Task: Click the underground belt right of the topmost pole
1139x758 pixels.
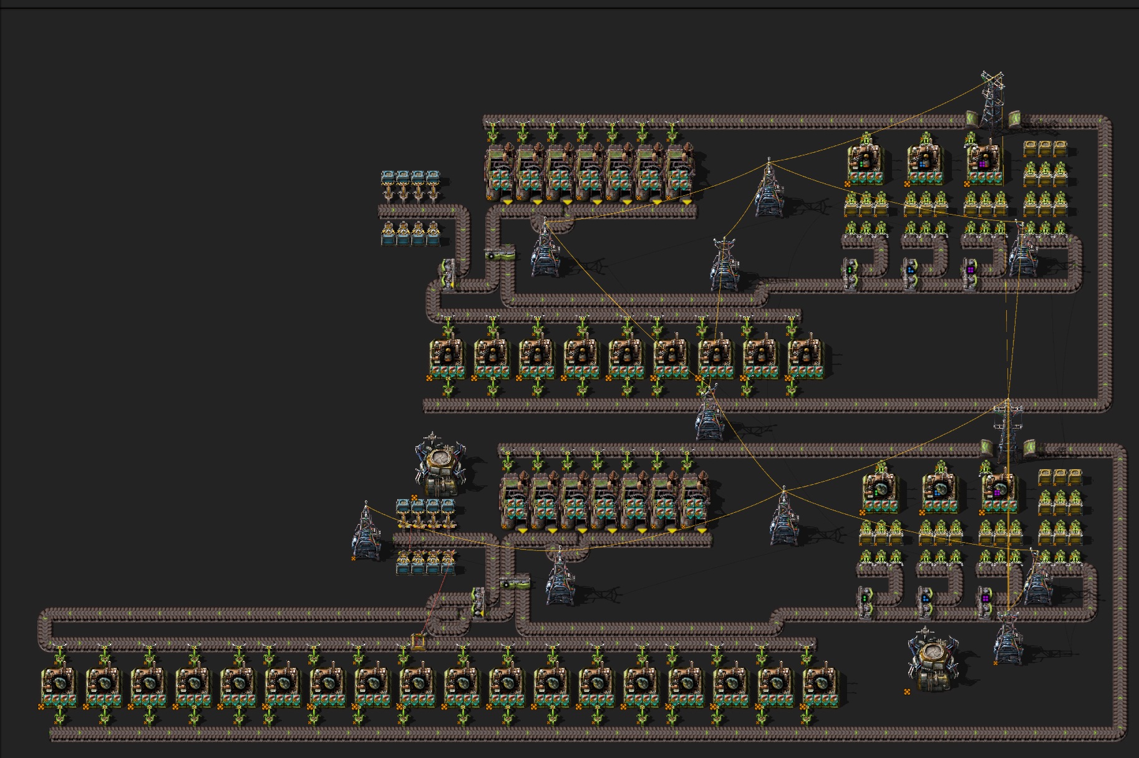Action: tap(1015, 119)
